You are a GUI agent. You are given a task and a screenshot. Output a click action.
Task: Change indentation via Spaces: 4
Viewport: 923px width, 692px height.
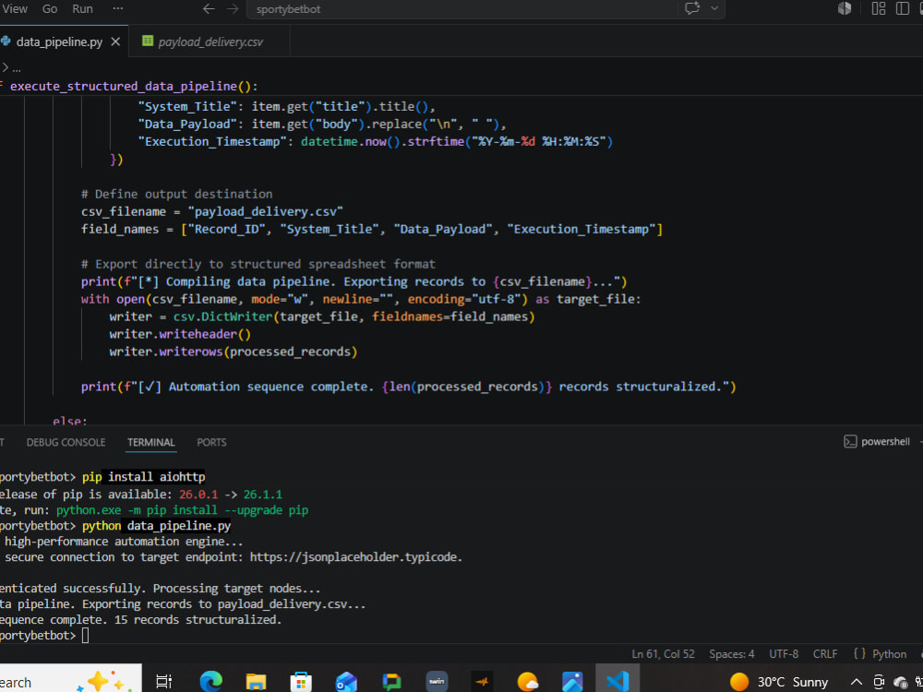pyautogui.click(x=732, y=654)
